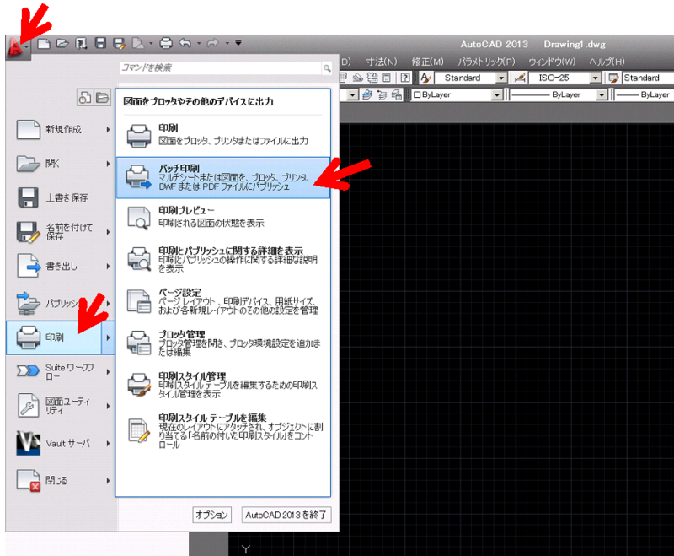Image resolution: width=674 pixels, height=556 pixels.
Task: Open the ISO-25 dimension style dropdown
Action: point(596,78)
